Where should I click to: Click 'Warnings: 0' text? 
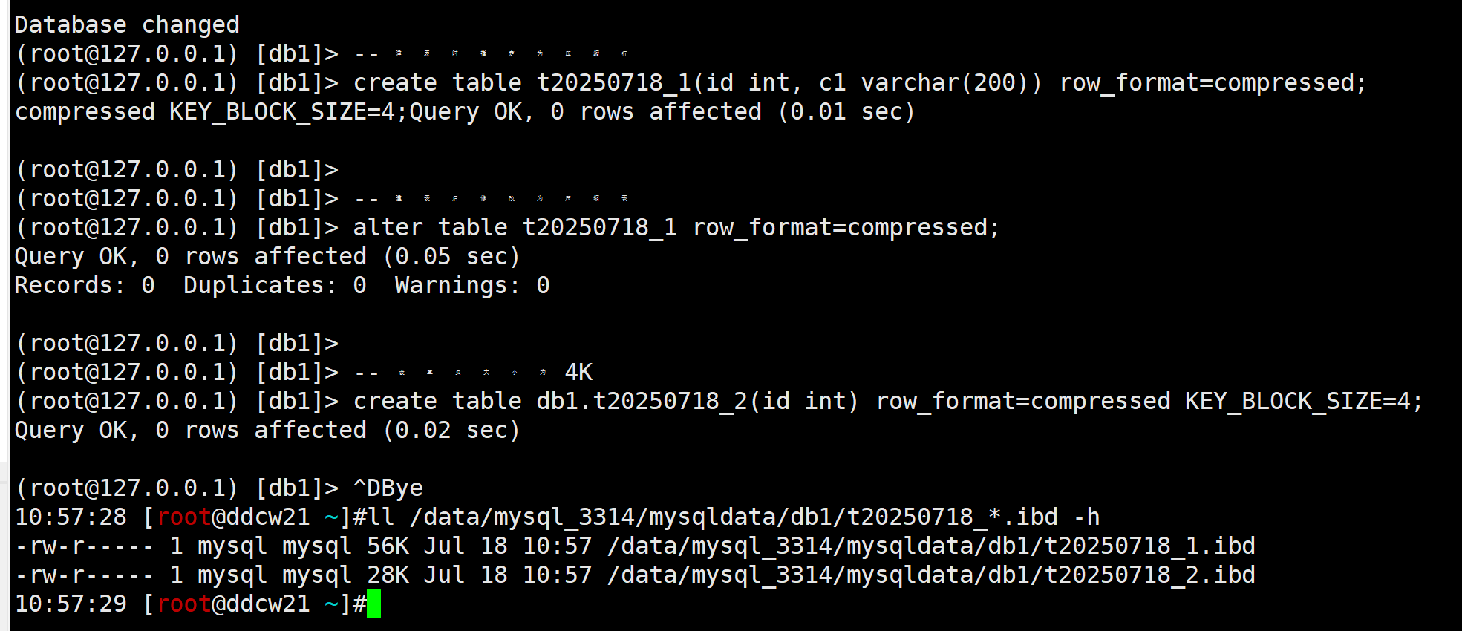472,285
